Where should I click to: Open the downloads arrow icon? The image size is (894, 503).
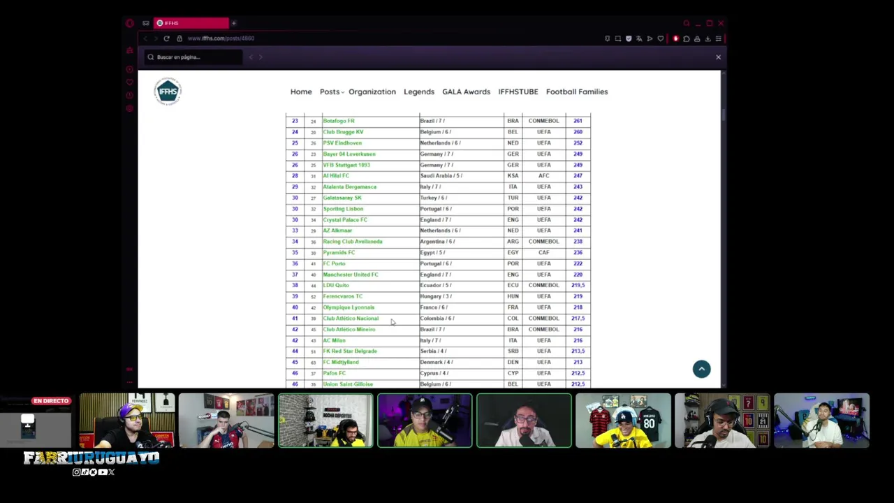(708, 38)
